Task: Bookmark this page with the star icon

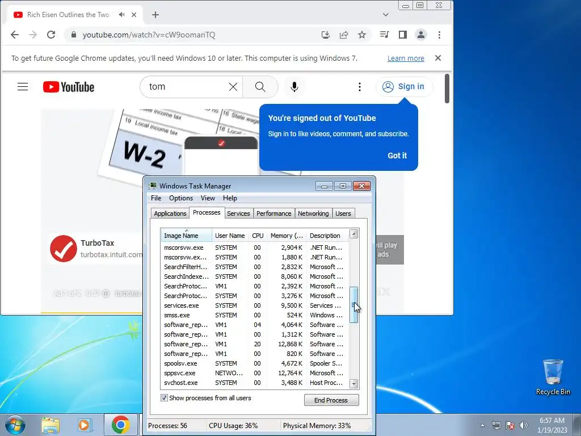Action: 362,35
